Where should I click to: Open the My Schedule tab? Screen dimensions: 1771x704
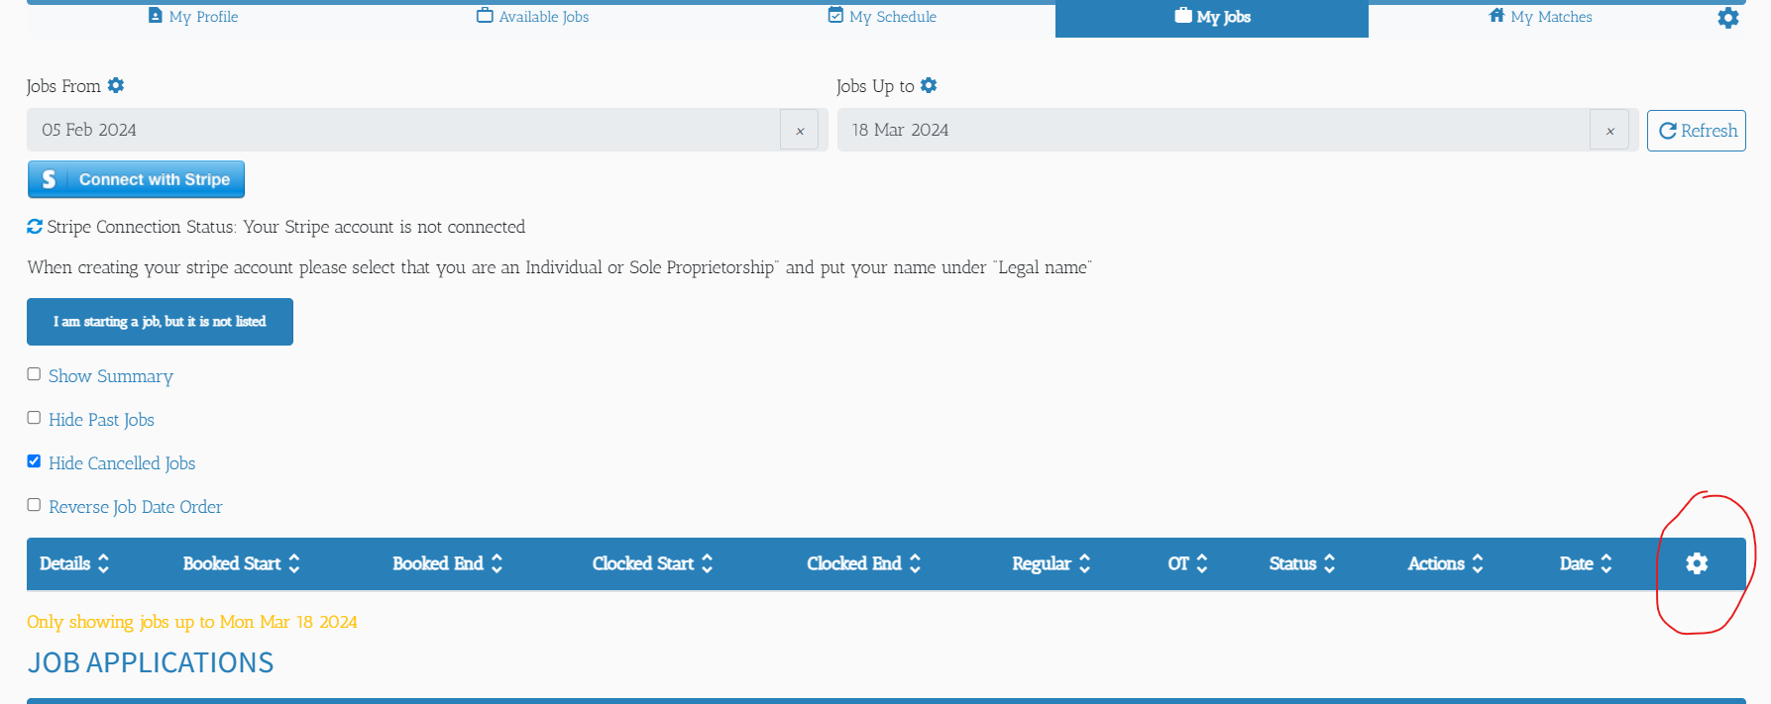click(882, 17)
